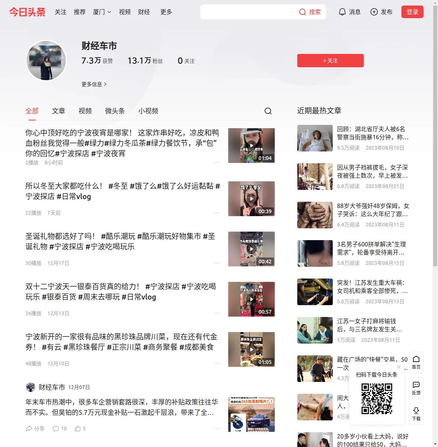
Task: Click the red 登录 button
Action: point(413,12)
